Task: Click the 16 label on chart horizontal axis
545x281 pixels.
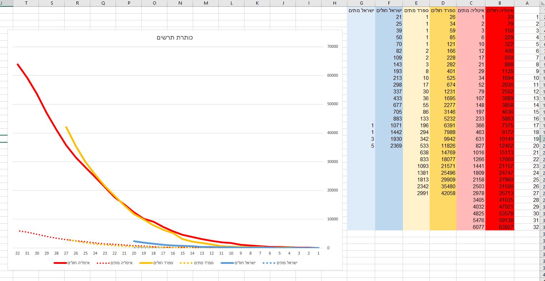Action: point(173,253)
